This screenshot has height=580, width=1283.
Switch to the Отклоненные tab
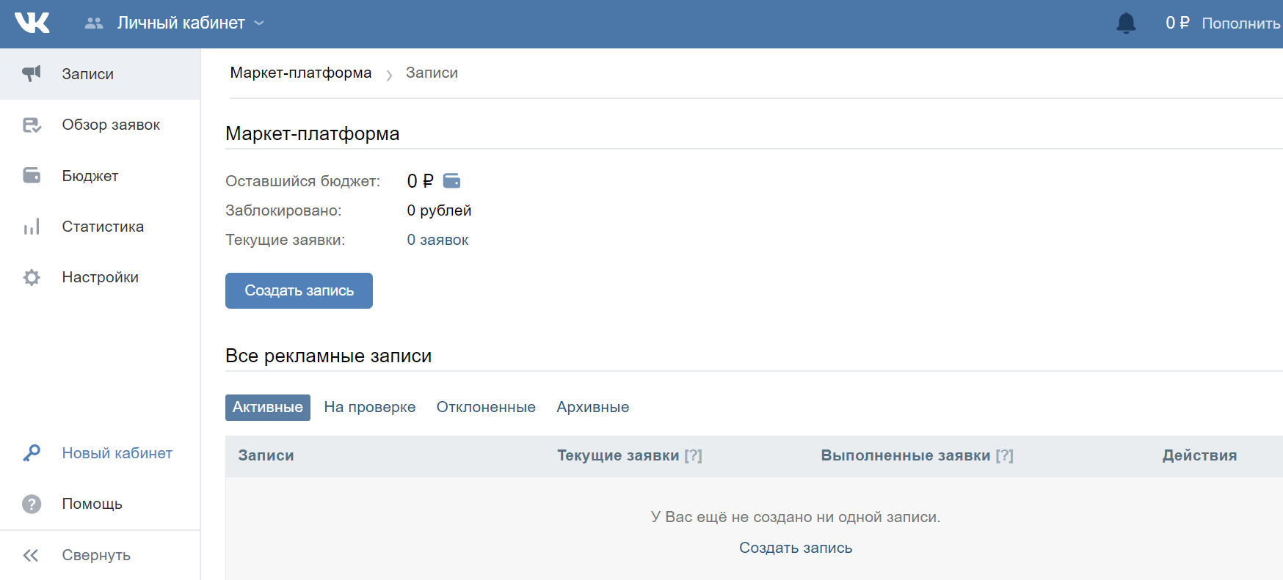pos(486,407)
